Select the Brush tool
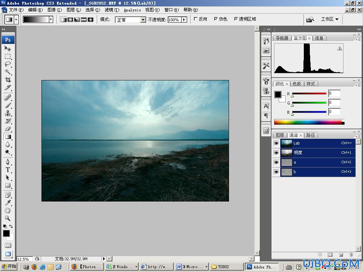The width and height of the screenshot is (363, 272). 8,105
